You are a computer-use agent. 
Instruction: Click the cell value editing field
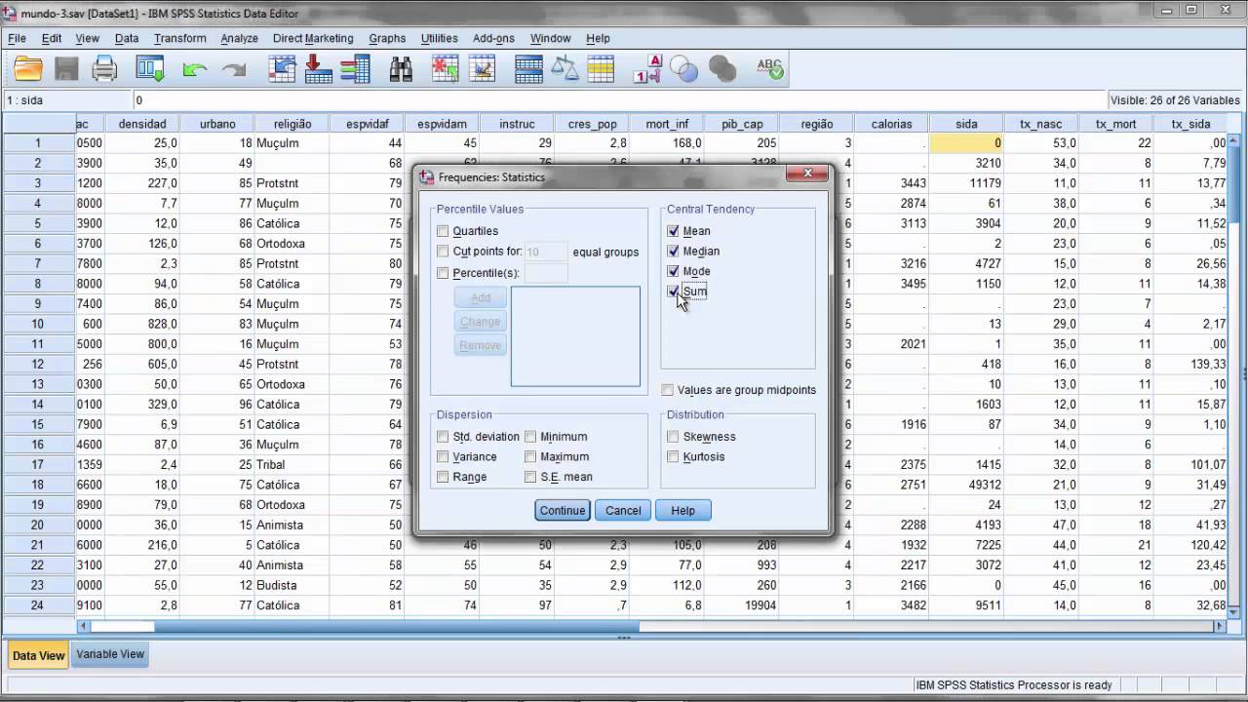[618, 99]
